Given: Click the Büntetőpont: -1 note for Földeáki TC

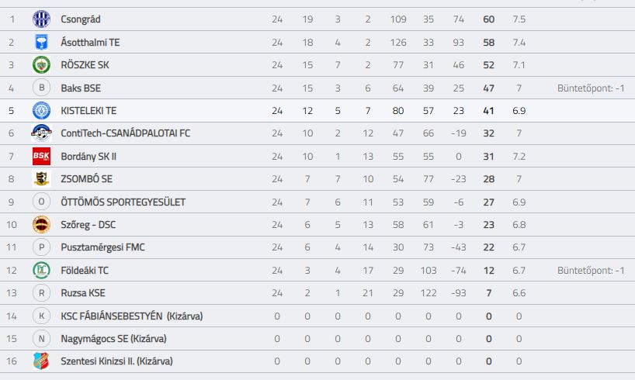Looking at the screenshot, I should click(591, 271).
